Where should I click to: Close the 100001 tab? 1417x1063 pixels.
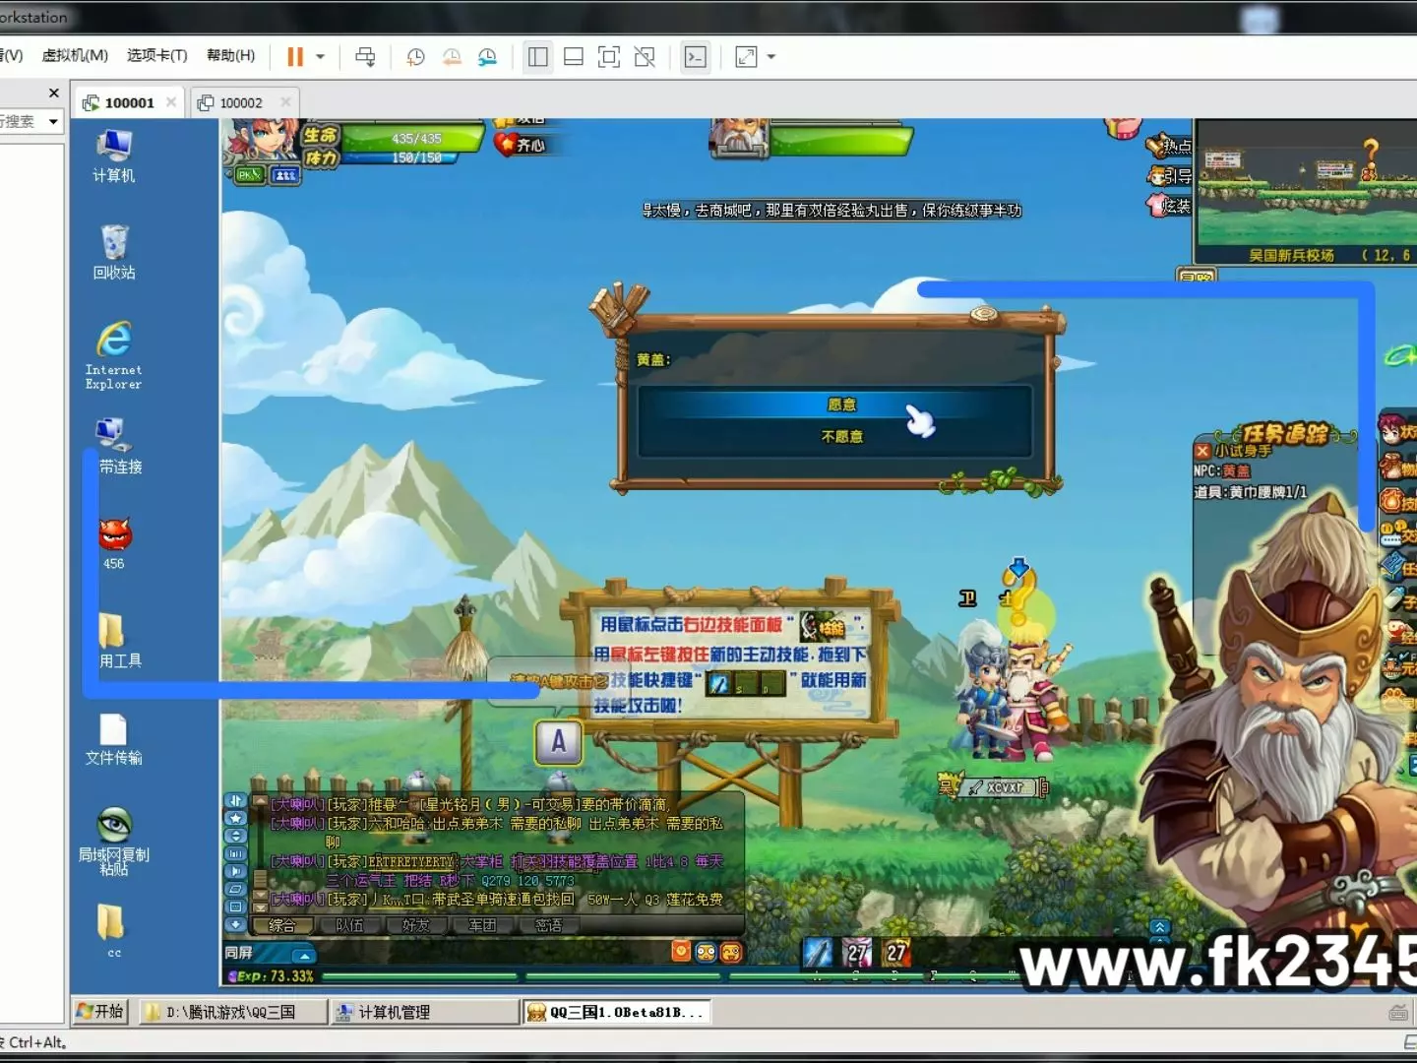click(171, 101)
